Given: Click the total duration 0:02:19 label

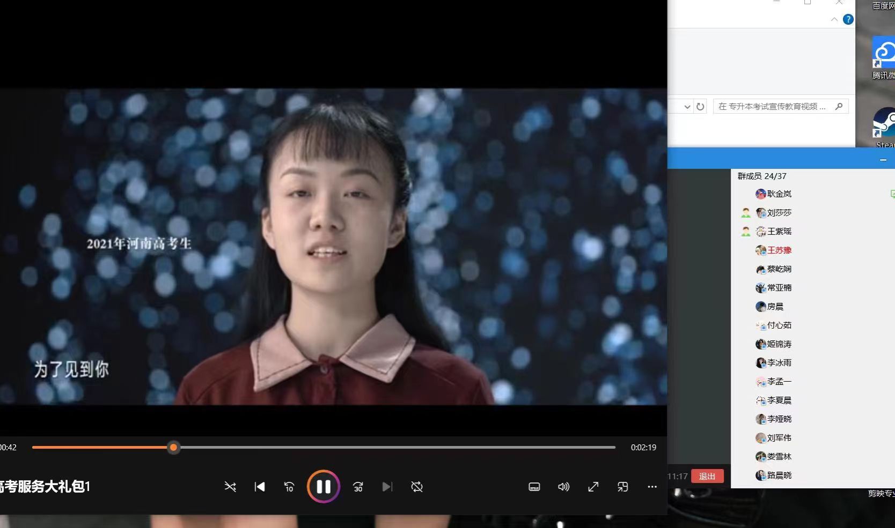Looking at the screenshot, I should coord(643,447).
